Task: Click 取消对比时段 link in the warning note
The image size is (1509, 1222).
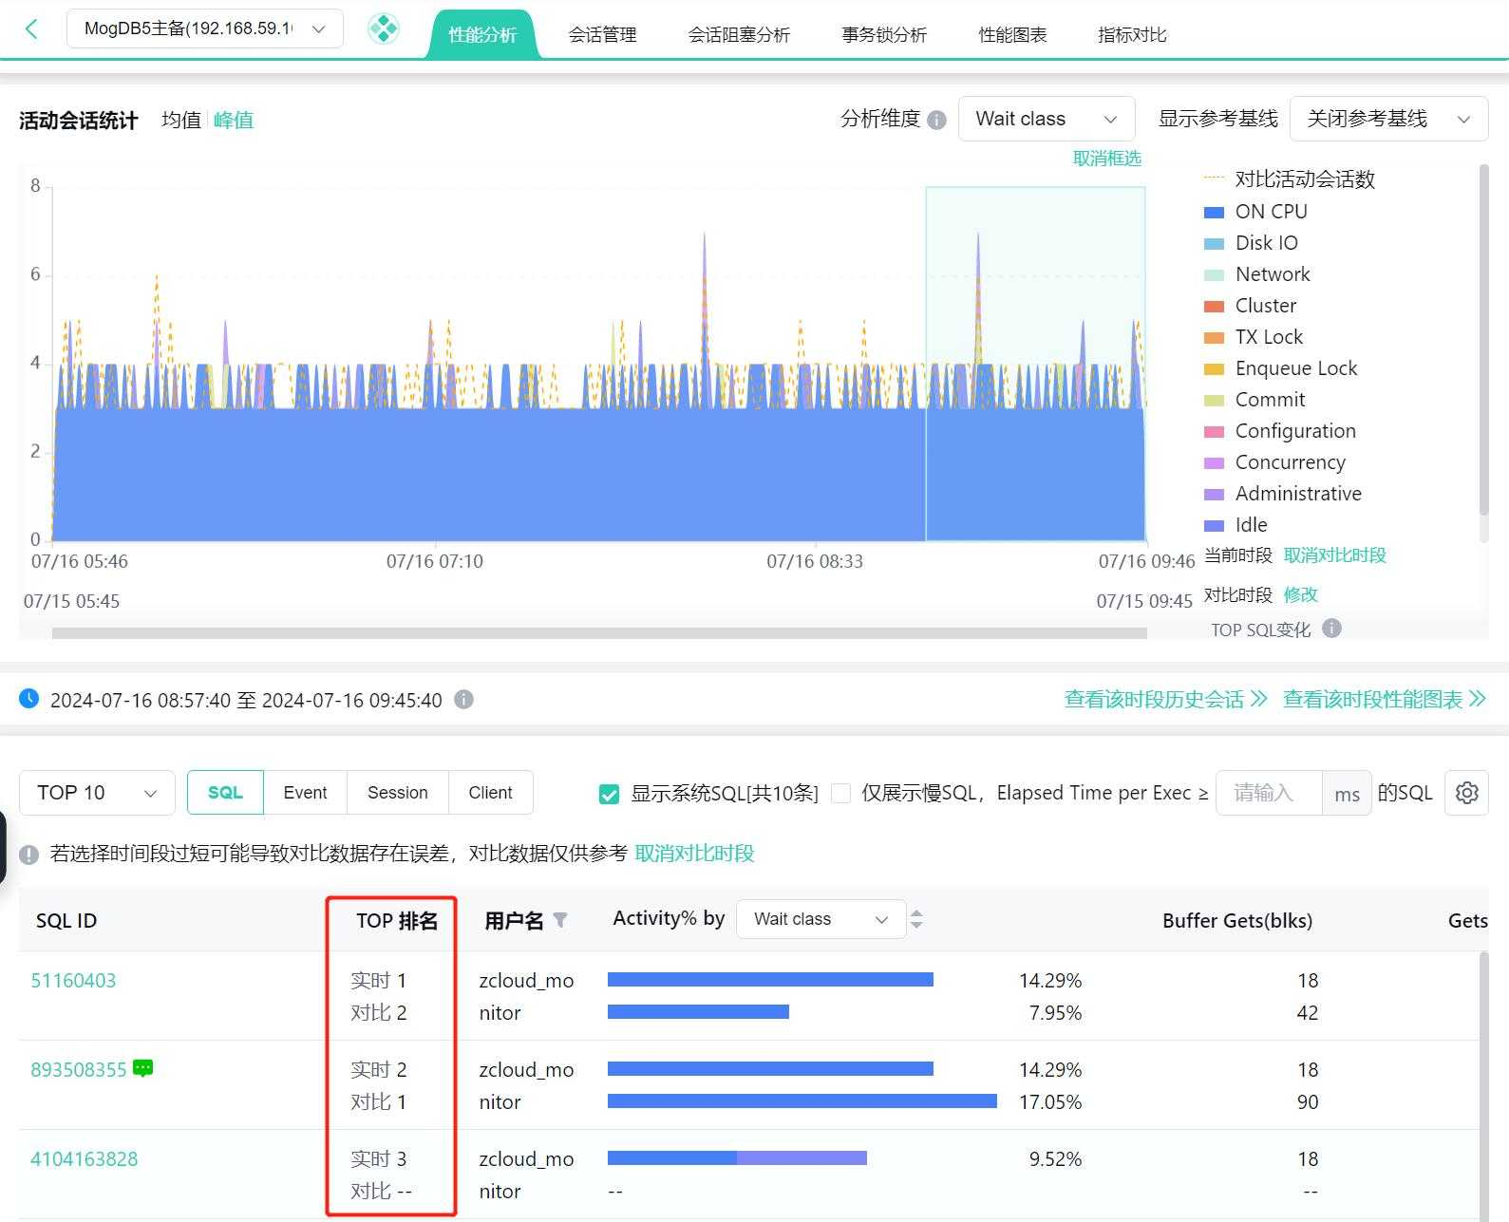Action: pos(694,854)
